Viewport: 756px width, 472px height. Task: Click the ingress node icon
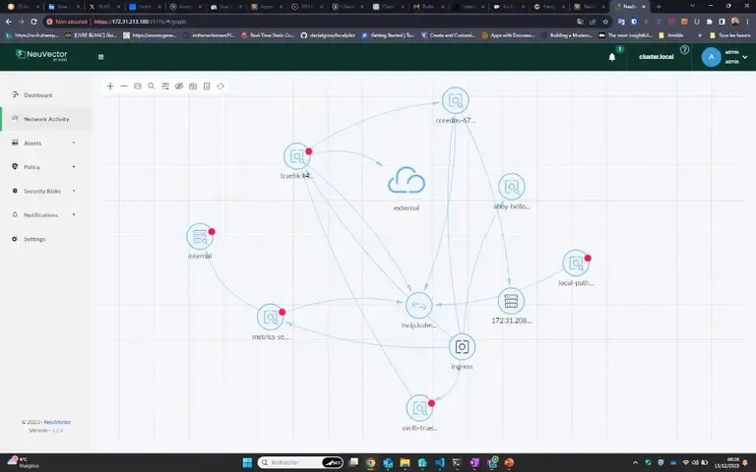[x=462, y=347]
